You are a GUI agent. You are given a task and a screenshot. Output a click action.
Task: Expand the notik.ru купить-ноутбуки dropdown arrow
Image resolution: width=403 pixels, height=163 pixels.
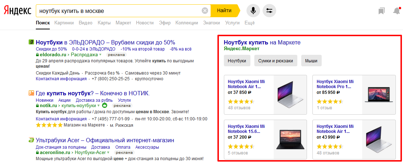click(x=99, y=106)
